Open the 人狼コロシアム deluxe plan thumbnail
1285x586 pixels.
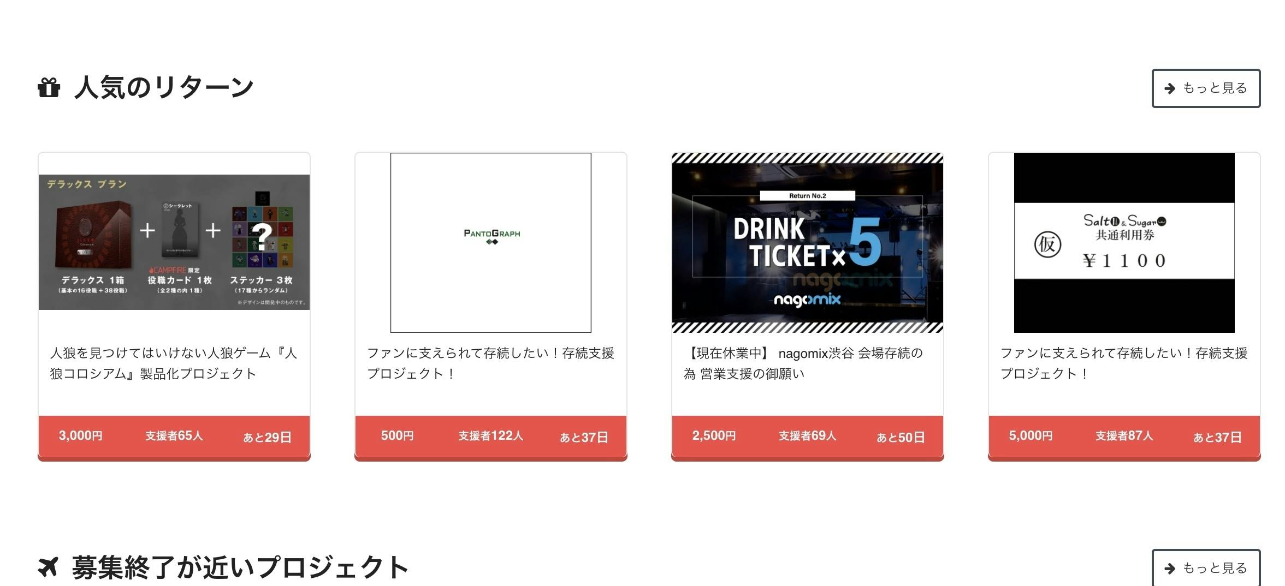[174, 242]
